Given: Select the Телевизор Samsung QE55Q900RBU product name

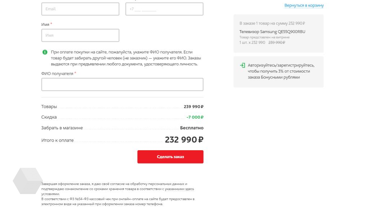Looking at the screenshot, I should coord(272,32).
